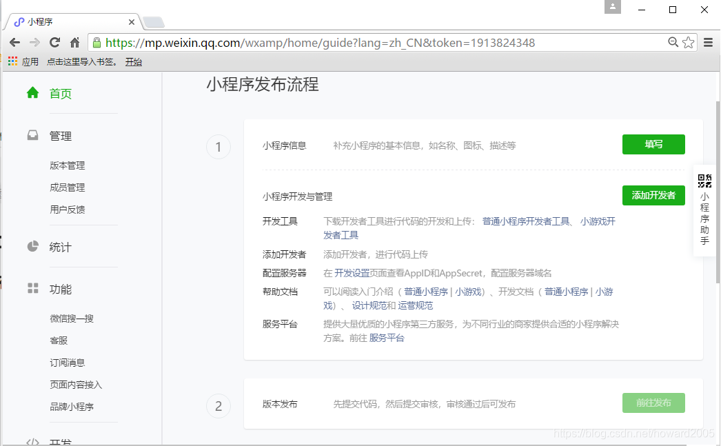Click the green 首页 house icon

[x=32, y=93]
